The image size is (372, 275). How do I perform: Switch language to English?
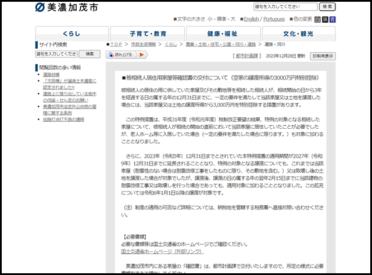[x=251, y=19]
